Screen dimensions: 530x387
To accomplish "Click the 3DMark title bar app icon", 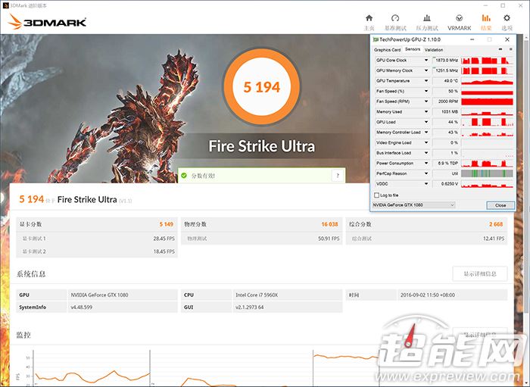I will click(x=5, y=5).
